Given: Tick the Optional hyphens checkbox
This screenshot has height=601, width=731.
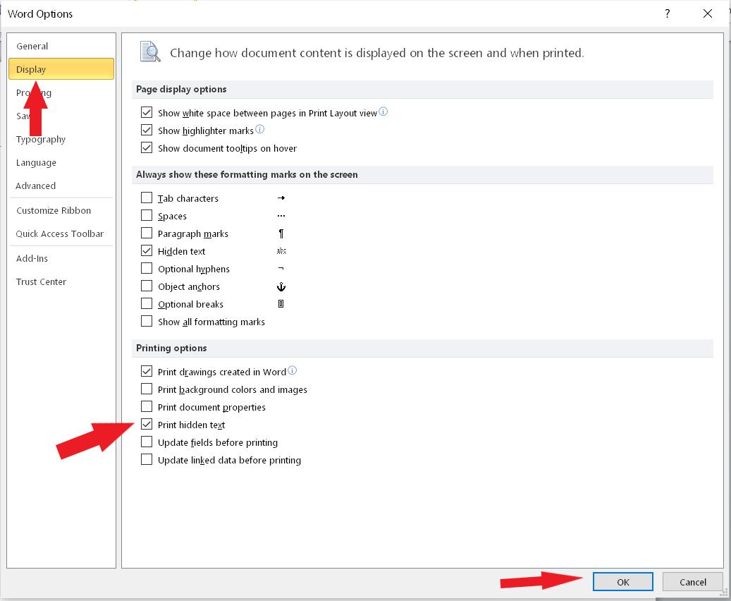Looking at the screenshot, I should 147,269.
